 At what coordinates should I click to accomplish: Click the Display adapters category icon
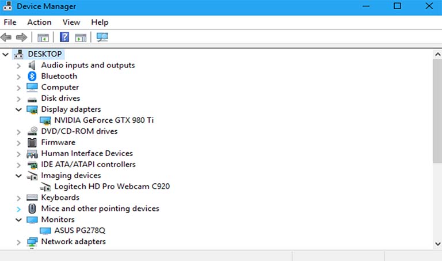[32, 109]
